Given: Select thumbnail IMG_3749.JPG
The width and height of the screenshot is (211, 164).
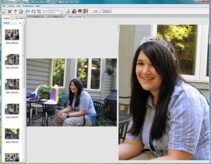Looking at the screenshot, I should point(12,109).
